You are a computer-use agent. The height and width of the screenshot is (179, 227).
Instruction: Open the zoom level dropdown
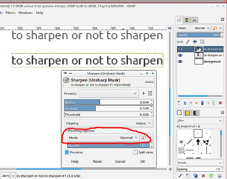(x=13, y=176)
